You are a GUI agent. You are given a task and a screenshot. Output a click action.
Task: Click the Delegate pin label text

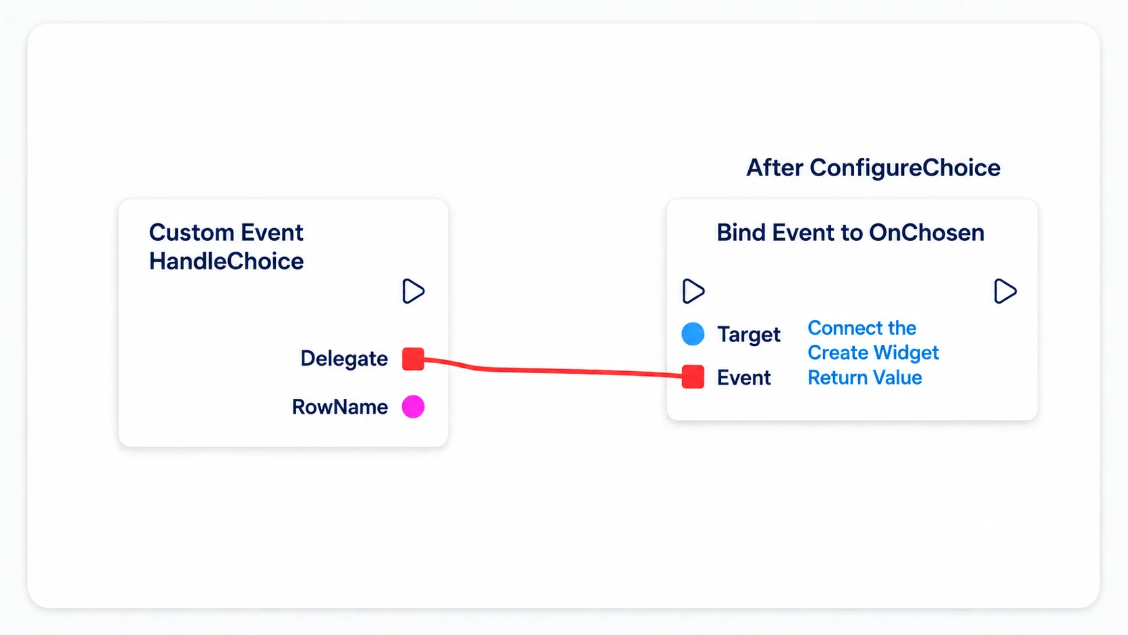(x=344, y=359)
